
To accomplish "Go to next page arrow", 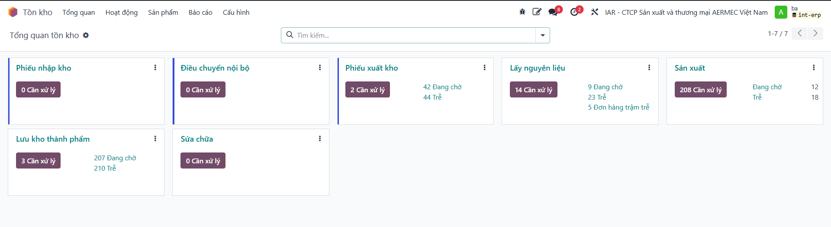I will (815, 33).
